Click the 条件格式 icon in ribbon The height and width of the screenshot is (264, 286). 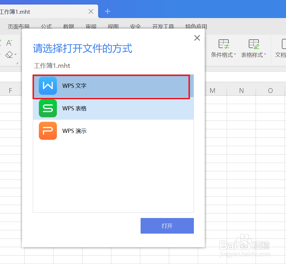click(224, 44)
